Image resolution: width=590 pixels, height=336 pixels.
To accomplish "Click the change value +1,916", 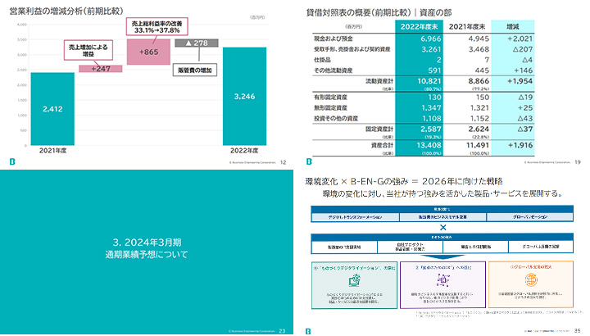I will point(520,145).
